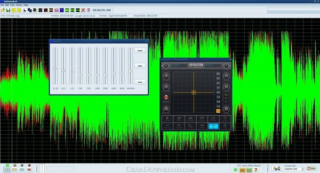The height and width of the screenshot is (173, 320).
Task: Click the yellow right arrow redo icon
Action: coord(19,10)
